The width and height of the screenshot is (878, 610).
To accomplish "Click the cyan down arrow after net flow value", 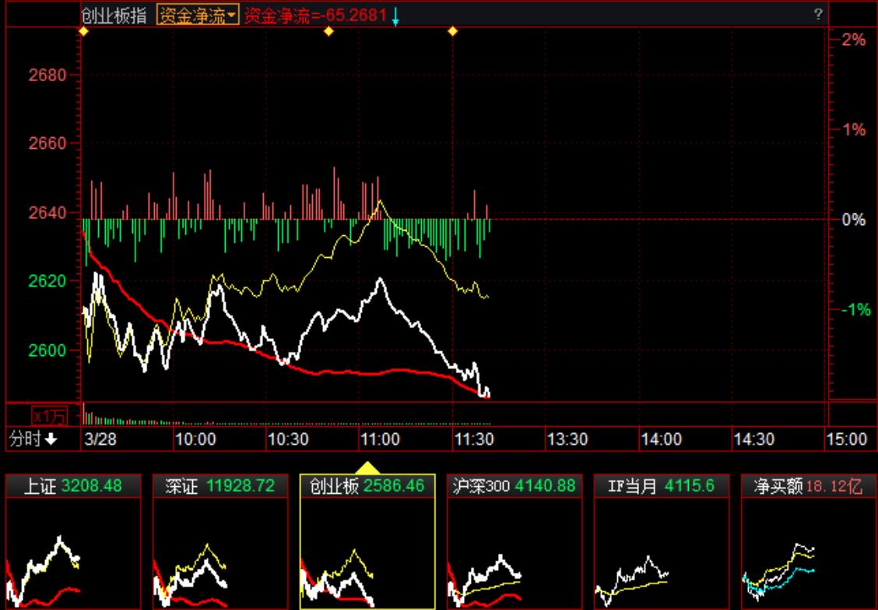I will click(395, 16).
